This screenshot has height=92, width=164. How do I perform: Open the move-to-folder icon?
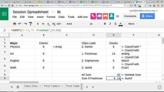pos(59,12)
